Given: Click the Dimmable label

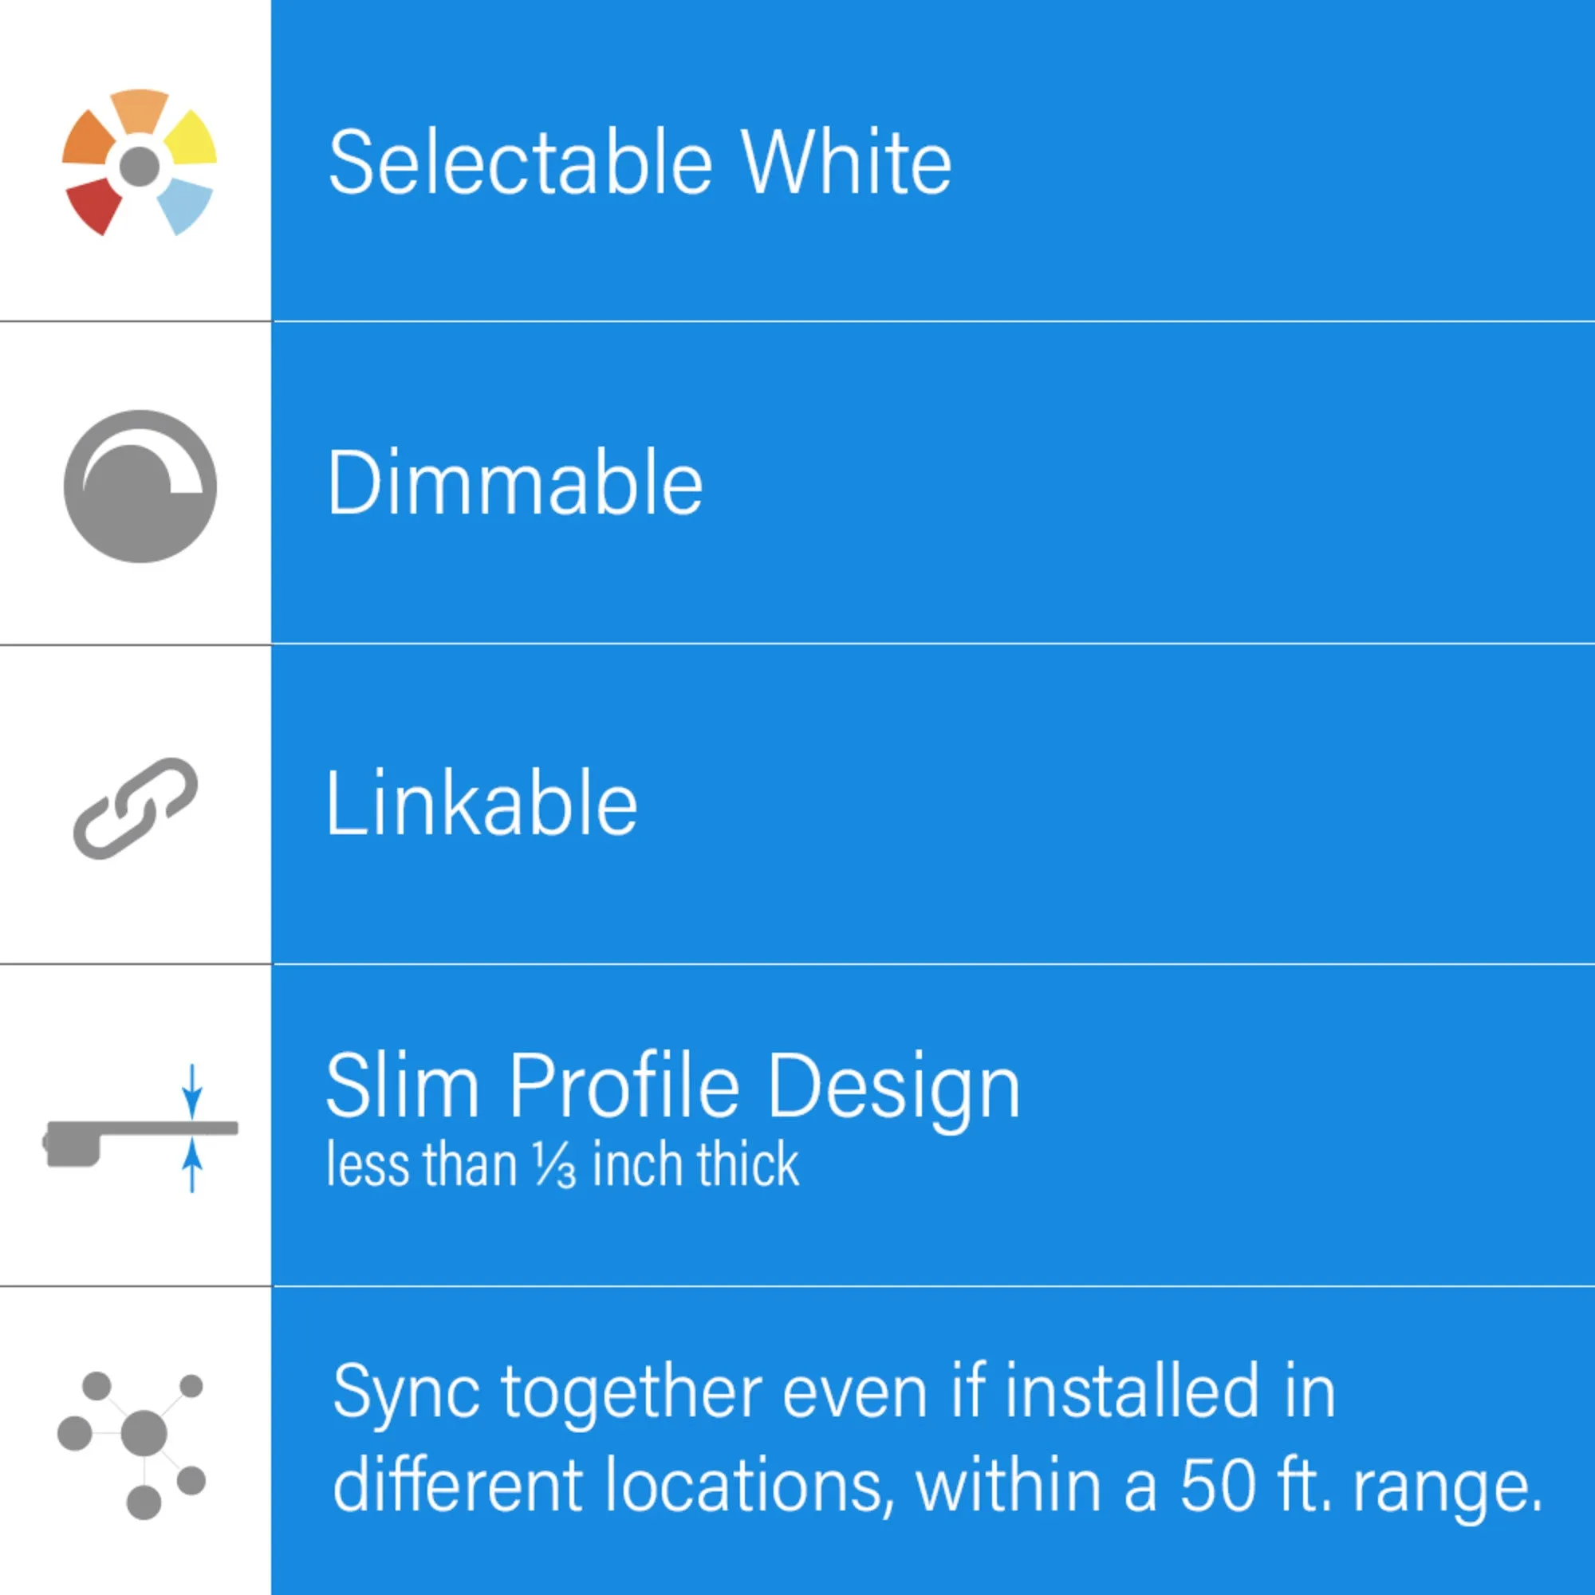Looking at the screenshot, I should pyautogui.click(x=514, y=483).
